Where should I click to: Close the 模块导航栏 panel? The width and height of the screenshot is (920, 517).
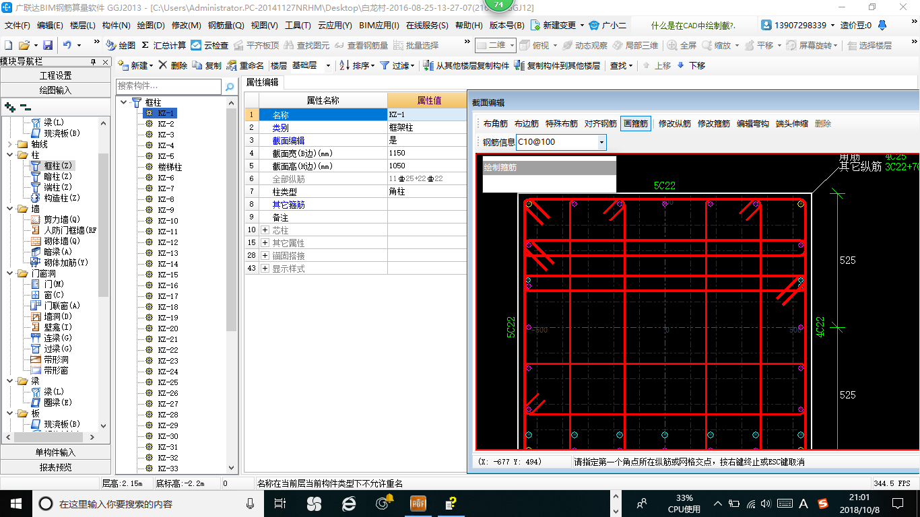coord(105,61)
